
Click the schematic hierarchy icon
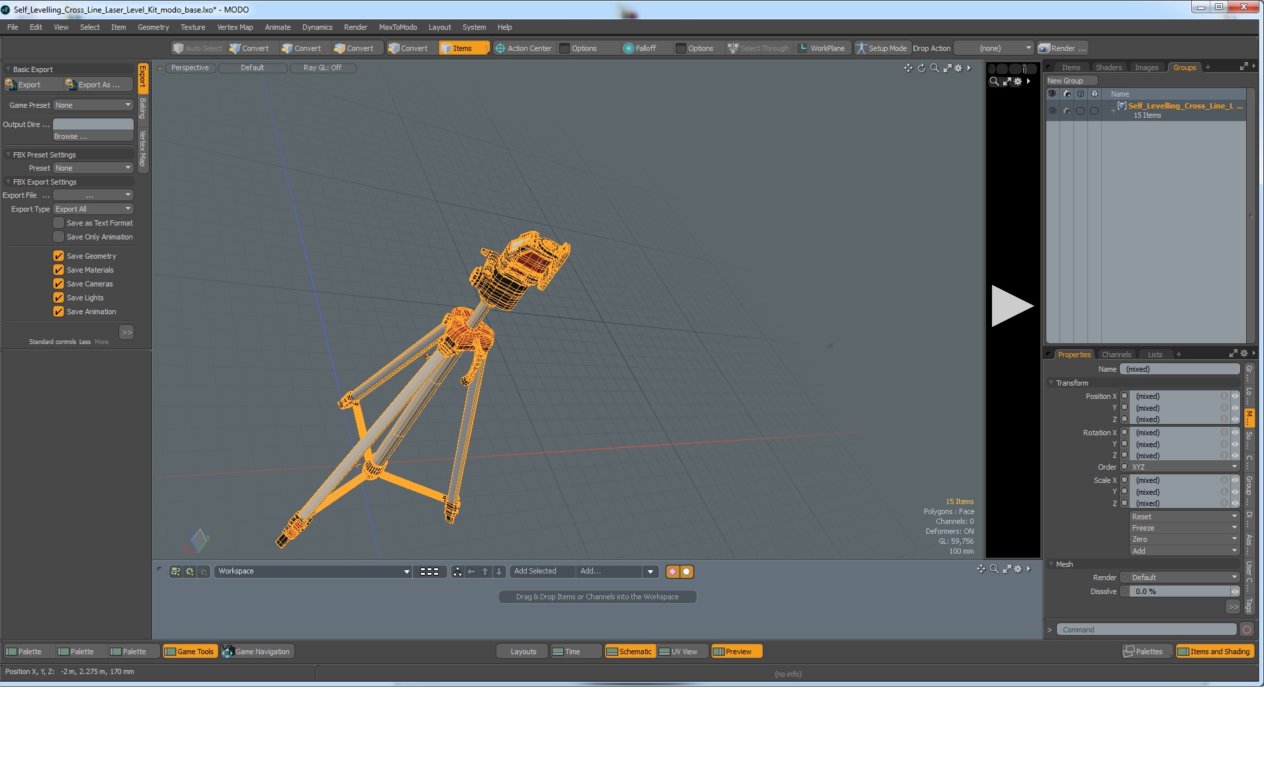coord(457,572)
